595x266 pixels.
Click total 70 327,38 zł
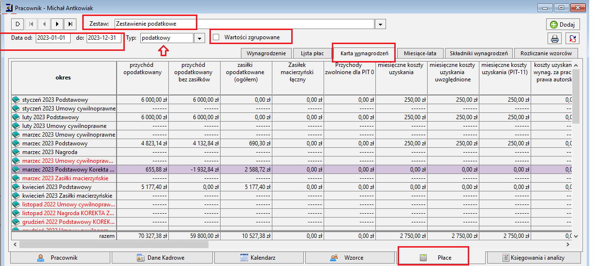click(x=142, y=236)
